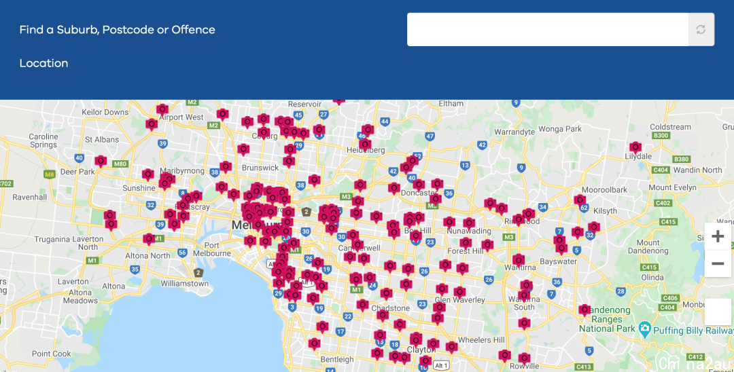Open camera marker directly above Sunshine label
This screenshot has height=372, width=734.
(x=148, y=175)
